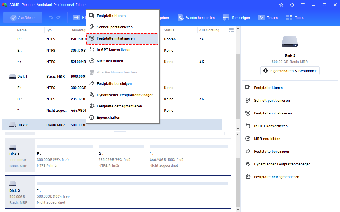Click the 464.98GB unallocated block on Disk 1
This screenshot has width=340, height=212.
pyautogui.click(x=189, y=155)
